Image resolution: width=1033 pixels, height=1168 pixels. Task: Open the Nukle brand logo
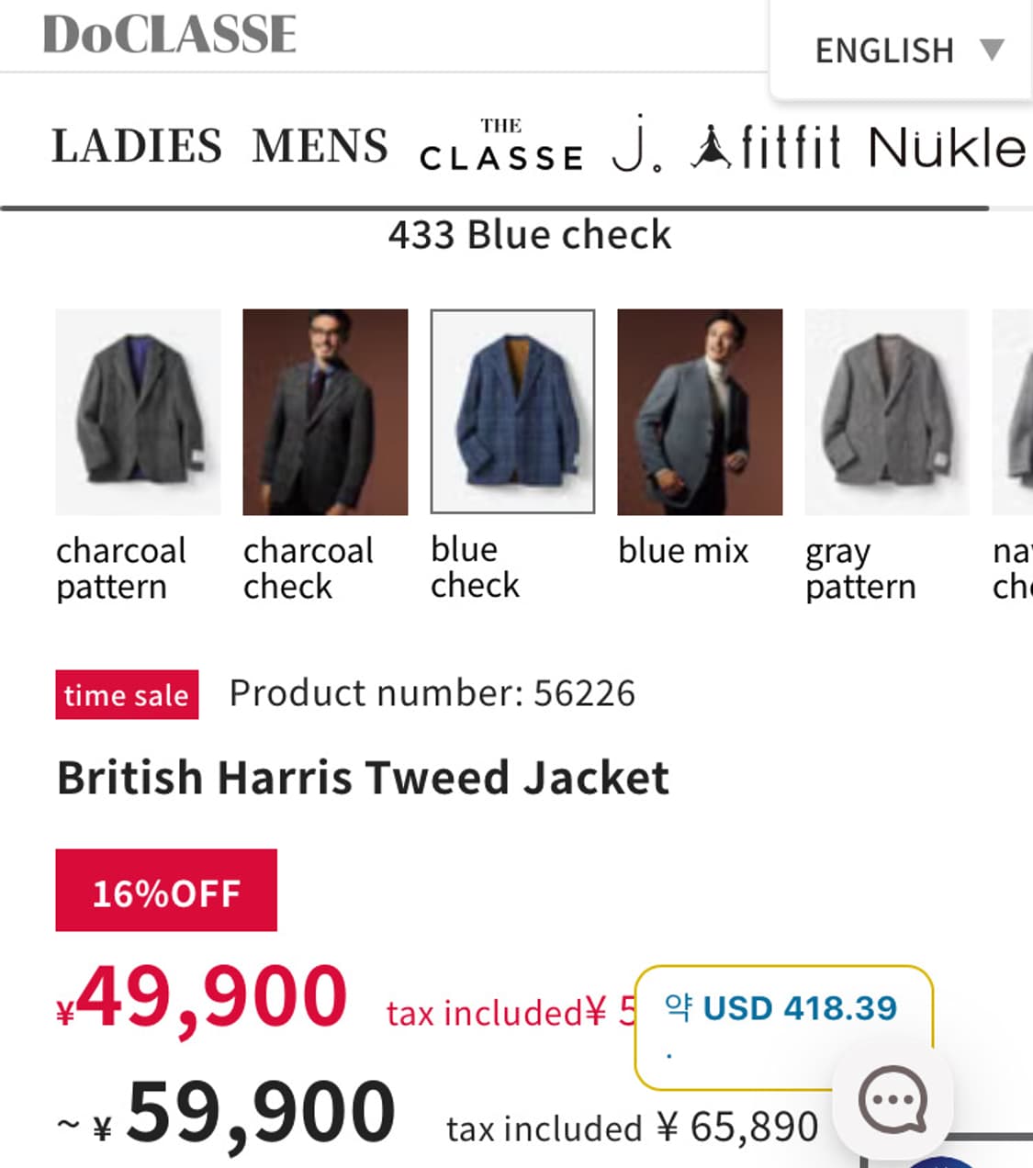(949, 148)
